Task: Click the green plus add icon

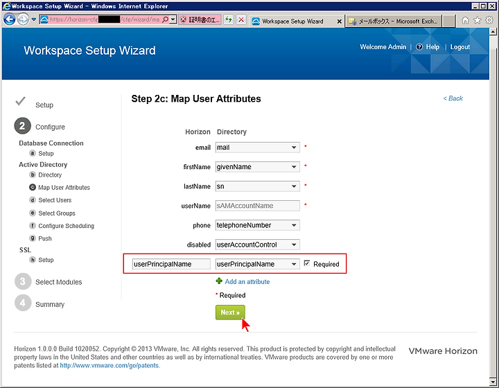Action: [x=219, y=281]
